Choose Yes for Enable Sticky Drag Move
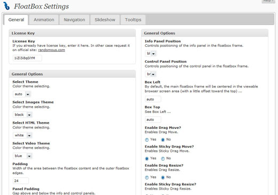278x195 pixels. coord(147,158)
